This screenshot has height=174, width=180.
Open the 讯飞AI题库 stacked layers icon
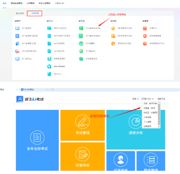coord(81,44)
